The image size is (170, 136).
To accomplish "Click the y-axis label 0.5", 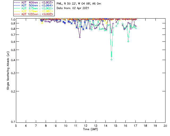I will [13, 50].
